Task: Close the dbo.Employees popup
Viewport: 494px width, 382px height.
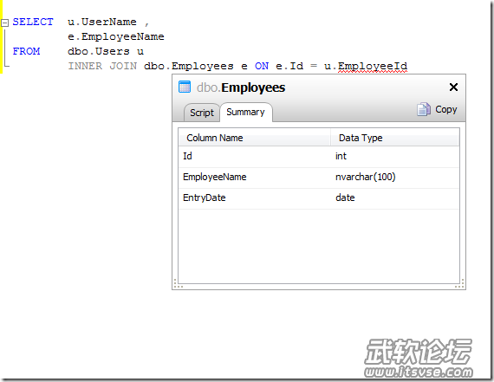Action: click(x=453, y=87)
